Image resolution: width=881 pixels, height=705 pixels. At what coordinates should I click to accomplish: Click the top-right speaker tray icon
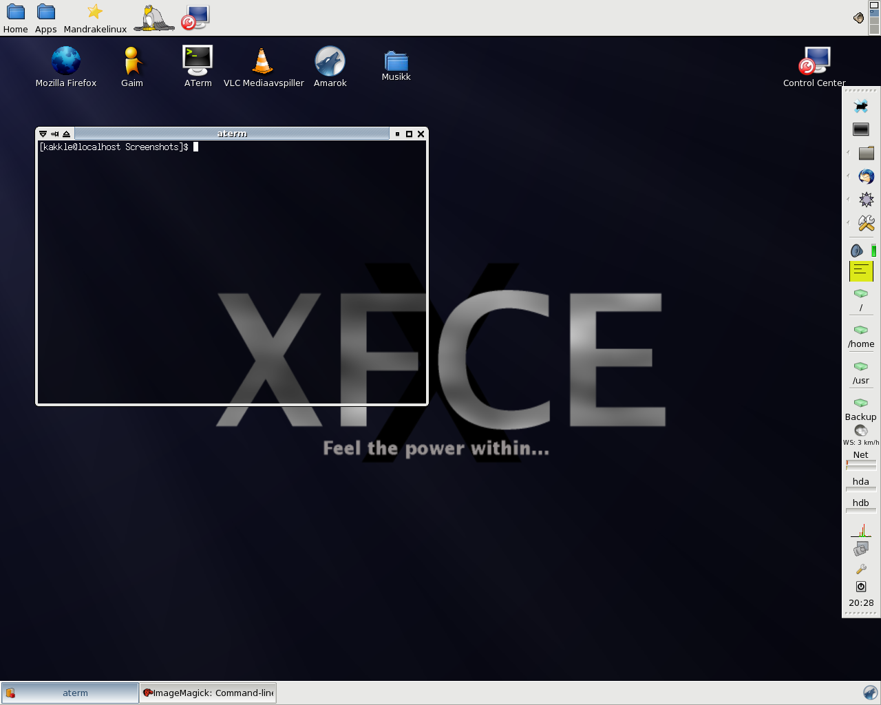pyautogui.click(x=858, y=18)
